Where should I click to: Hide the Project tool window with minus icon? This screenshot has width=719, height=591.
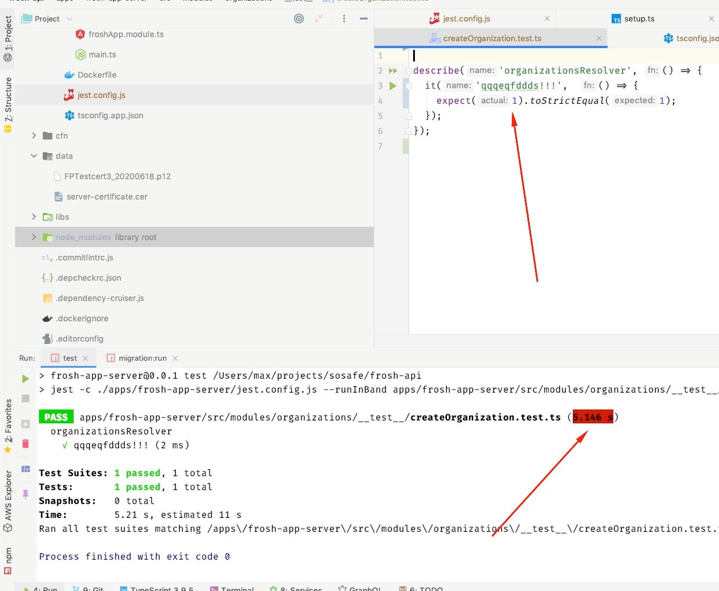coord(364,19)
